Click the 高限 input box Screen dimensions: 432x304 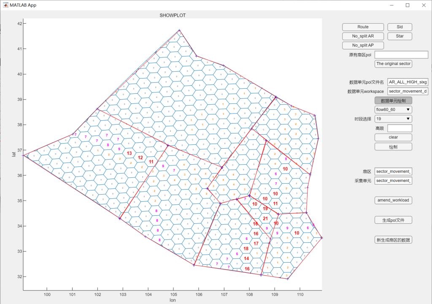pyautogui.click(x=400, y=128)
